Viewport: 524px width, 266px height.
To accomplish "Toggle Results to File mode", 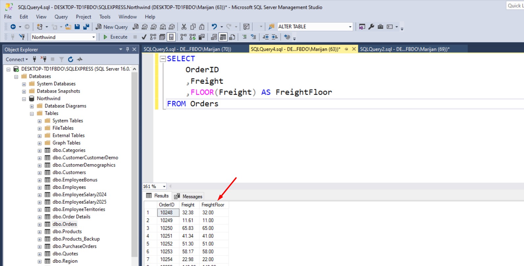I will click(232, 37).
